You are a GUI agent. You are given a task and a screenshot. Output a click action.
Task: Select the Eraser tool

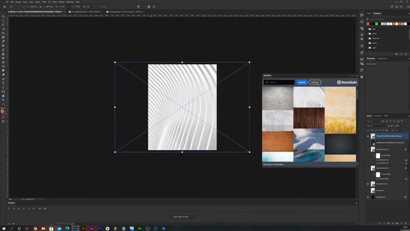point(3,62)
